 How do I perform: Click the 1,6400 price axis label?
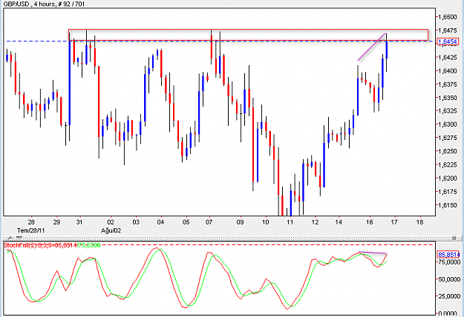coord(448,71)
